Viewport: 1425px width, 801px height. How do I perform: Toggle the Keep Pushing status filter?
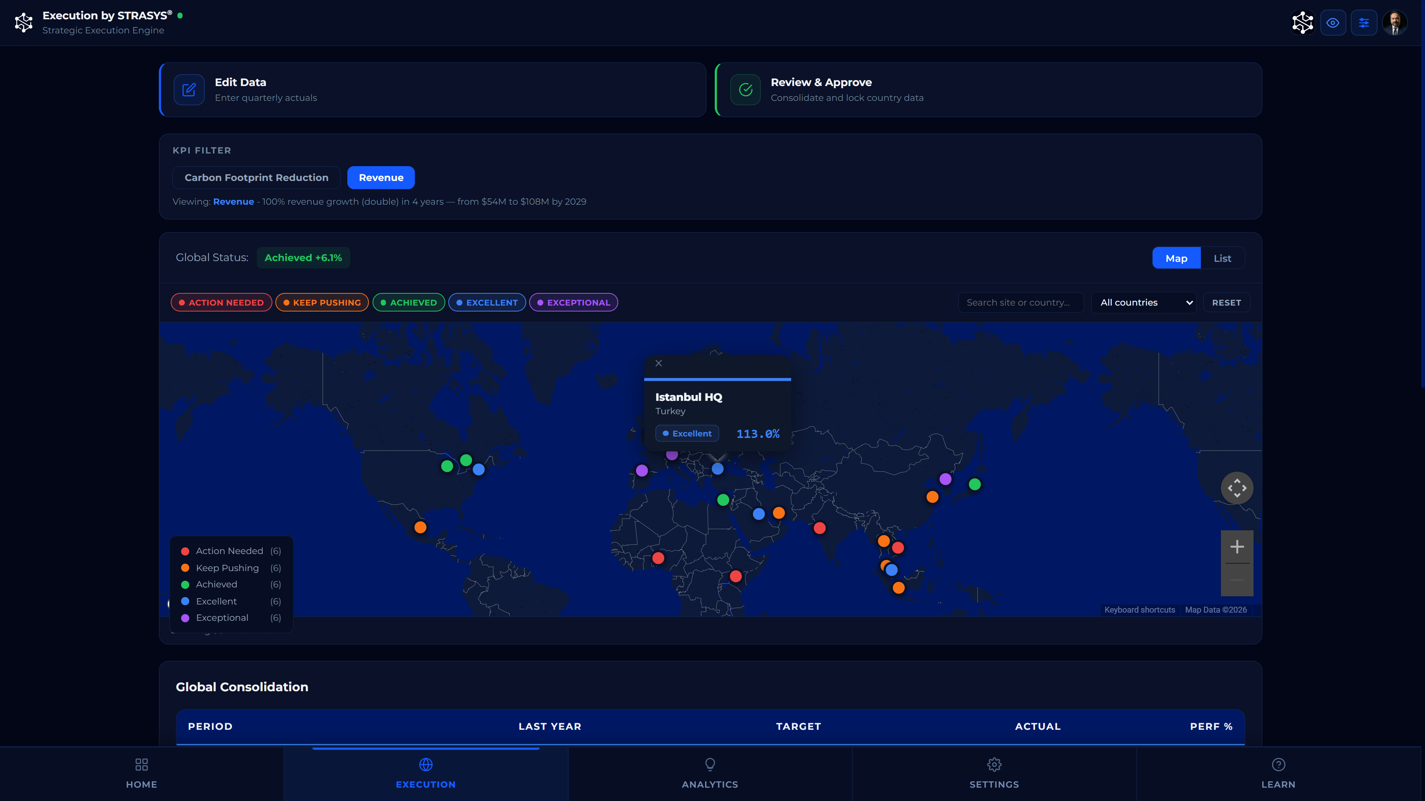tap(322, 302)
